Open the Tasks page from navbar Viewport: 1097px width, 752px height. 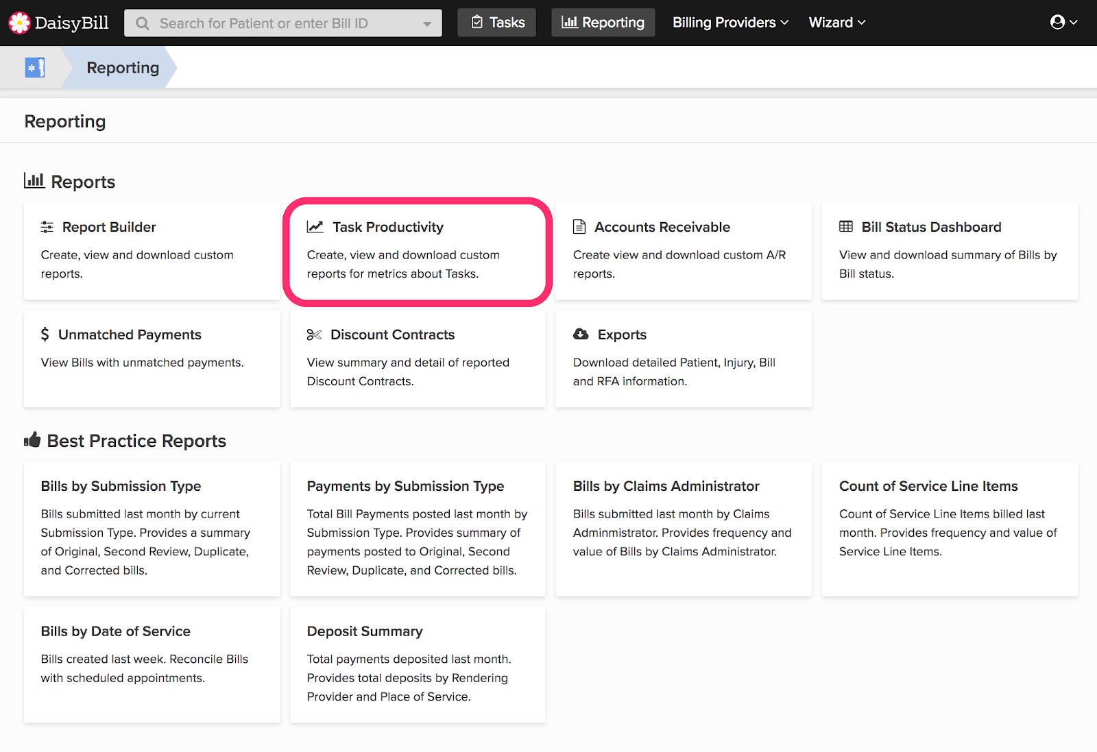coord(497,23)
